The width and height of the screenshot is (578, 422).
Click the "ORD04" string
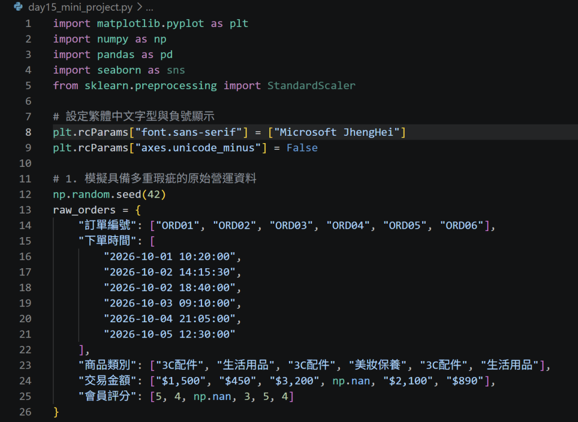[348, 225]
